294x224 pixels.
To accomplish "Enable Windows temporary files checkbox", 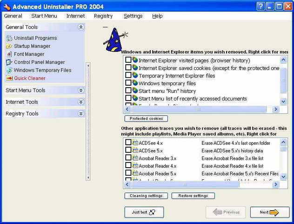I will [128, 83].
